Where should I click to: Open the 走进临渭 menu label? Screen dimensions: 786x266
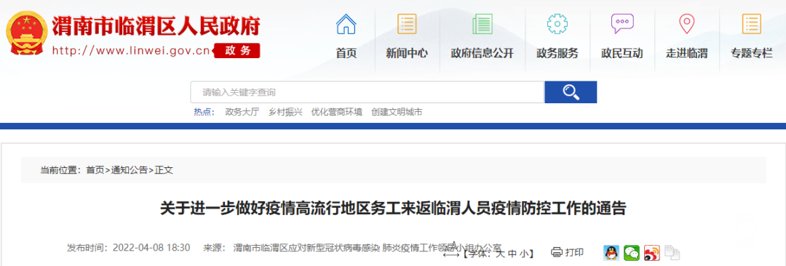click(686, 53)
